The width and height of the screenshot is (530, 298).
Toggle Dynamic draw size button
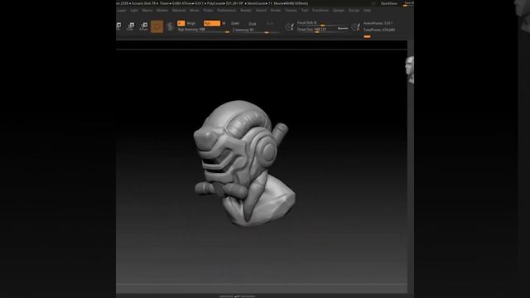coord(342,28)
